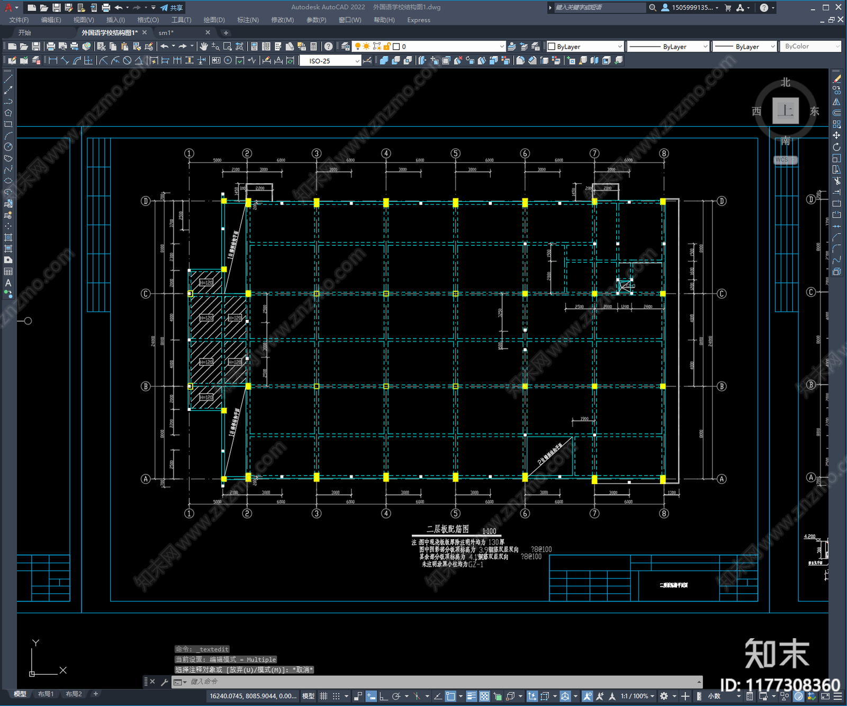Click the Erase tool in right toolbar

[x=837, y=79]
